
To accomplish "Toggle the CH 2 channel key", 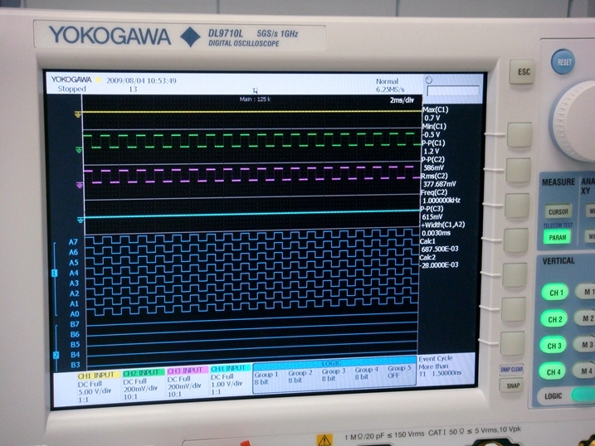I will click(554, 319).
